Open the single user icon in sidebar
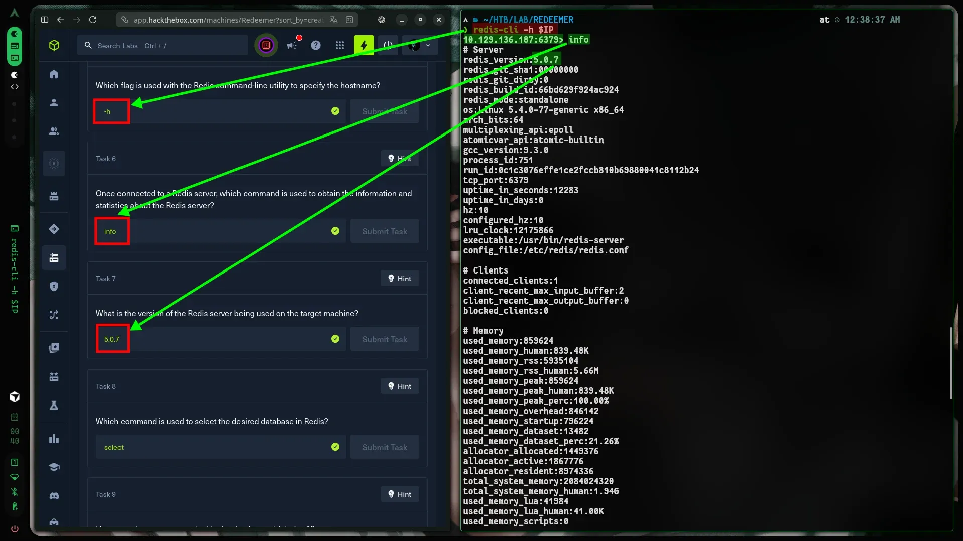Screen dimensions: 963x541 [54, 103]
